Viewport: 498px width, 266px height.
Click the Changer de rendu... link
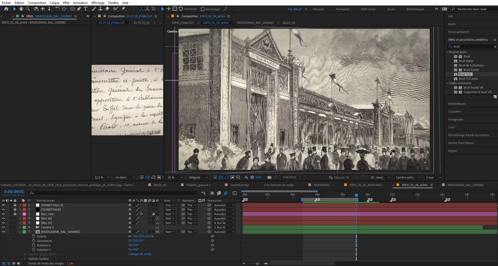click(141, 254)
